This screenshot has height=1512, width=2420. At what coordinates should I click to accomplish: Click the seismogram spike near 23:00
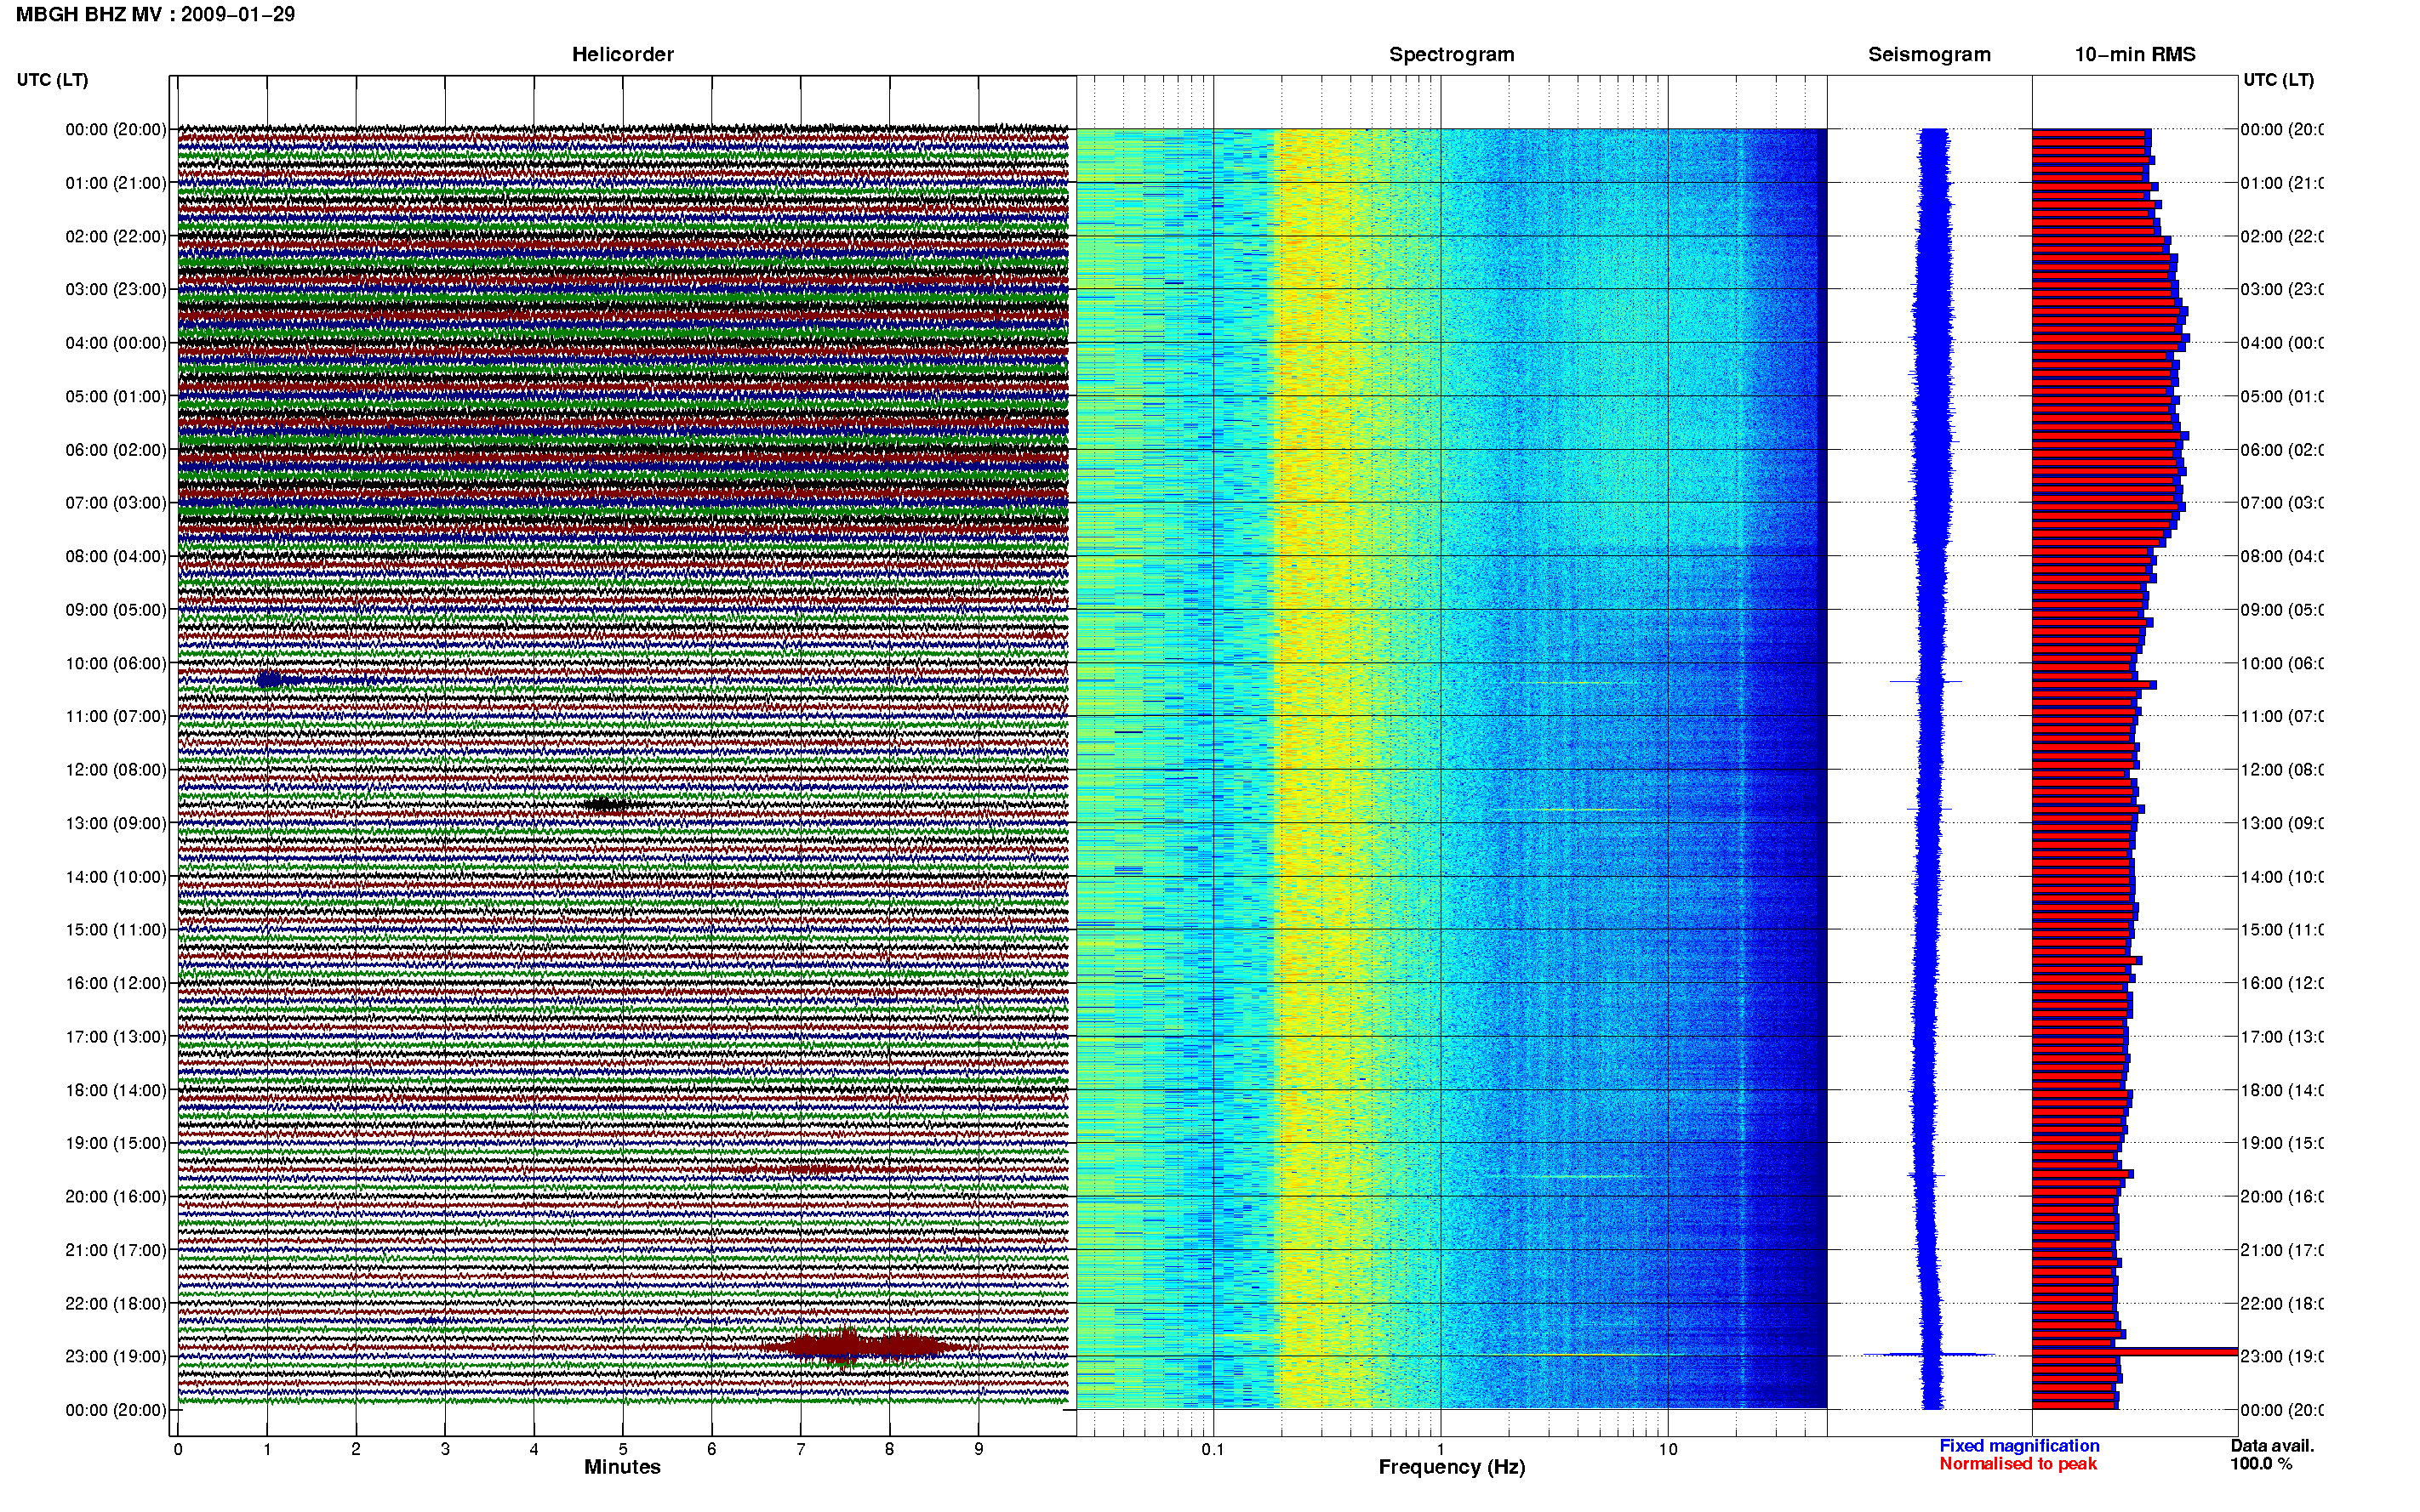coord(1929,1355)
